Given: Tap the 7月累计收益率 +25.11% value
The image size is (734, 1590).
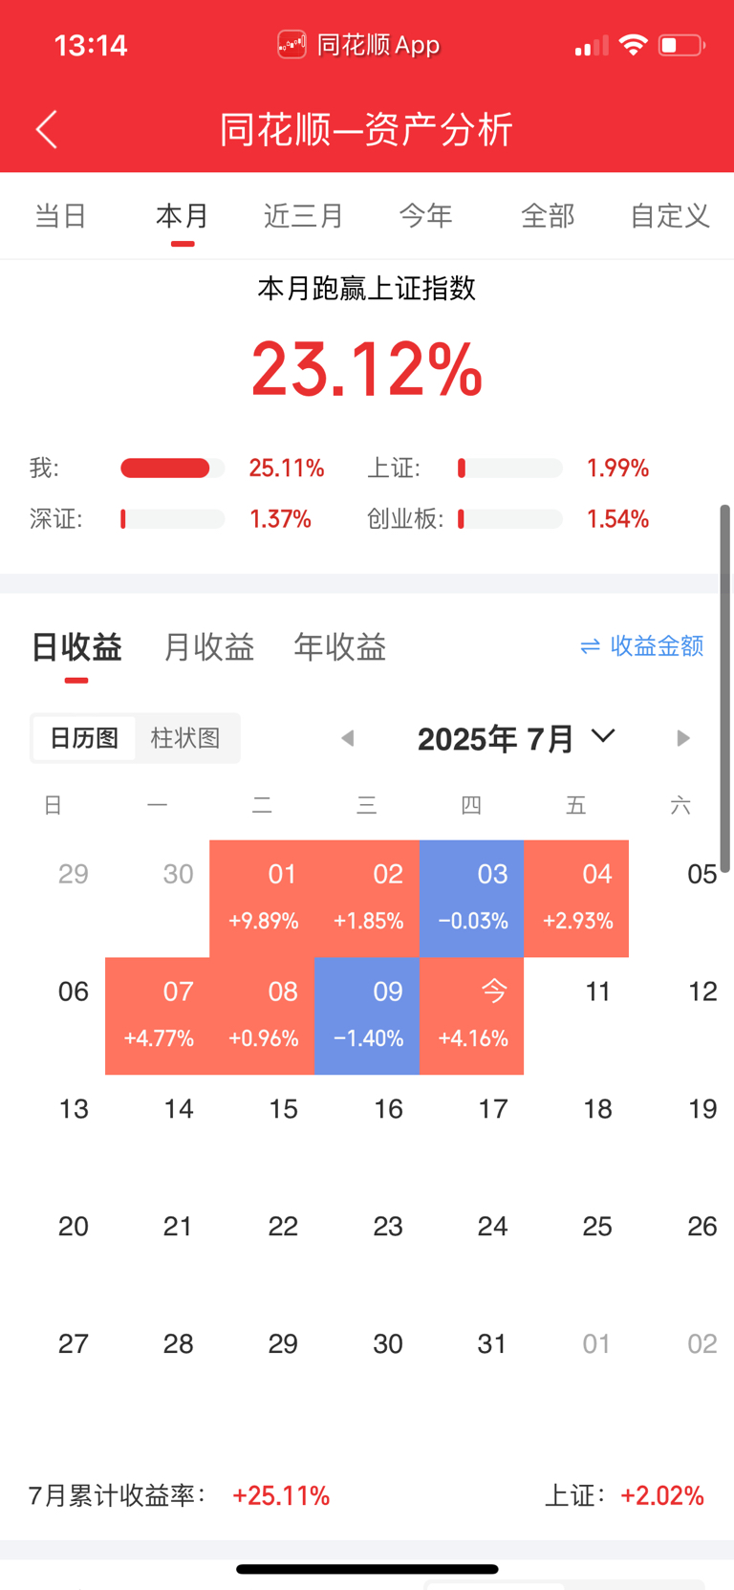Looking at the screenshot, I should click(281, 1495).
